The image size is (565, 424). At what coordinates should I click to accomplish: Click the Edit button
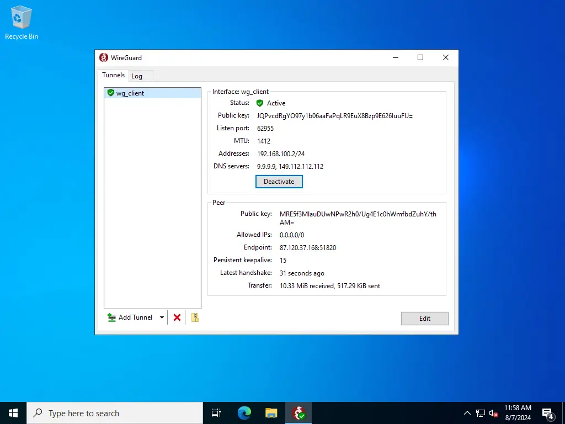pyautogui.click(x=424, y=319)
